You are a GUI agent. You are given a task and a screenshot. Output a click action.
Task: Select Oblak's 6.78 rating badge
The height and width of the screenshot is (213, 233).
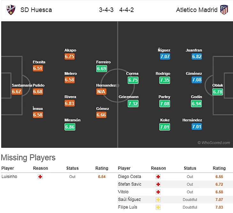[x=218, y=92]
